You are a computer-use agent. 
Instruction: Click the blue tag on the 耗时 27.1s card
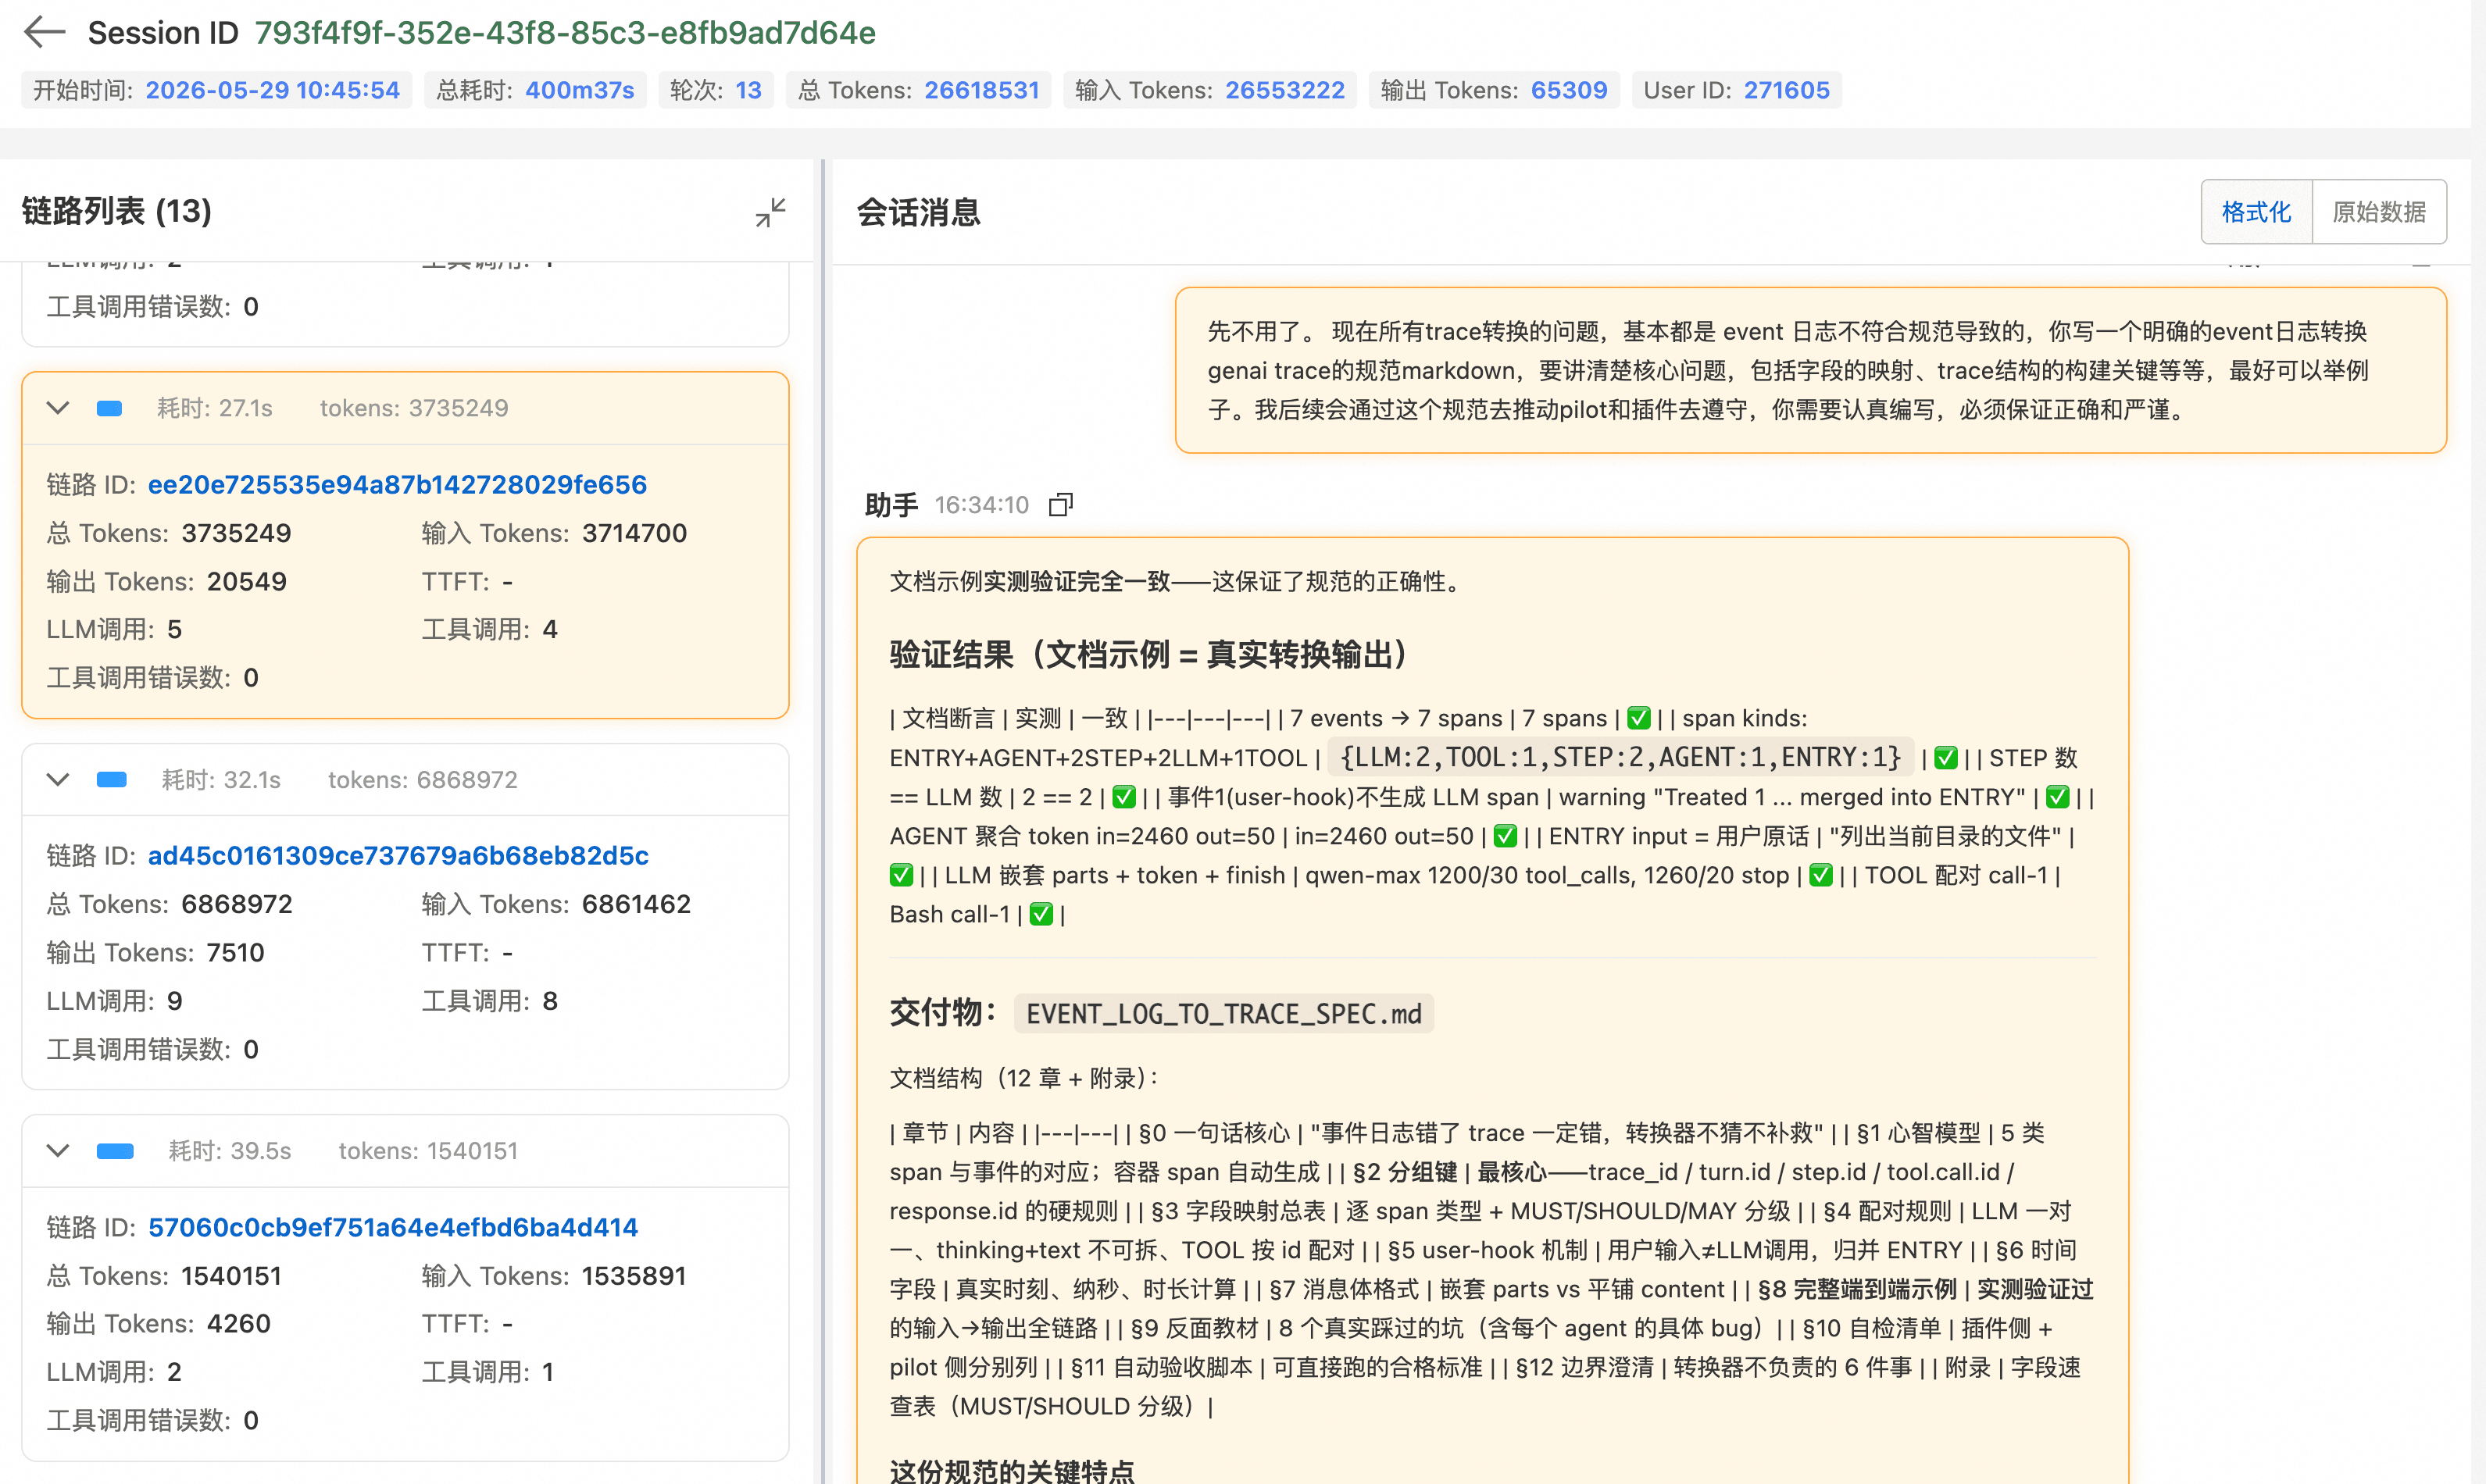tap(109, 408)
